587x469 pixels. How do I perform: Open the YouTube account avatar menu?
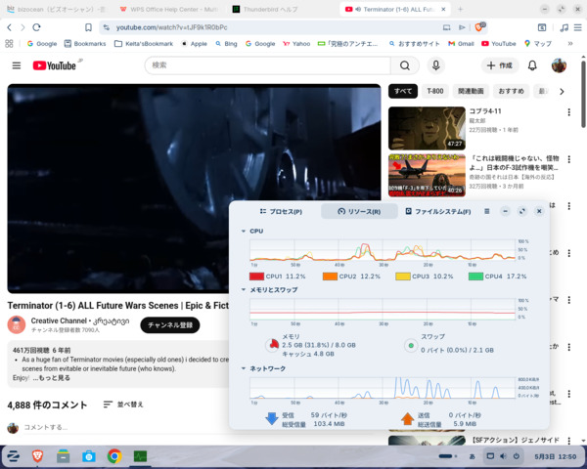click(559, 65)
